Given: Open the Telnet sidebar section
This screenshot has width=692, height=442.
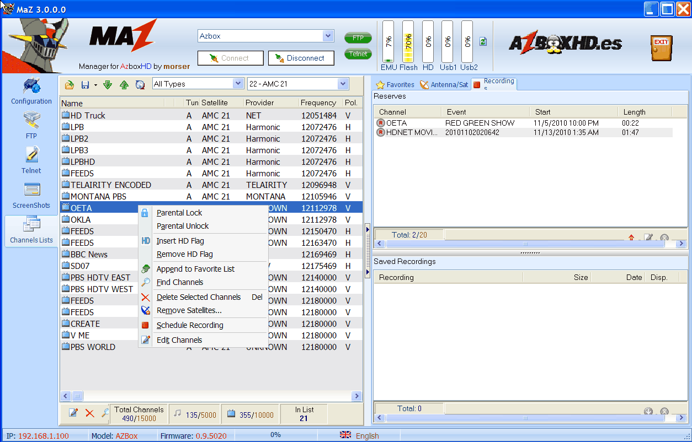Looking at the screenshot, I should click(31, 160).
